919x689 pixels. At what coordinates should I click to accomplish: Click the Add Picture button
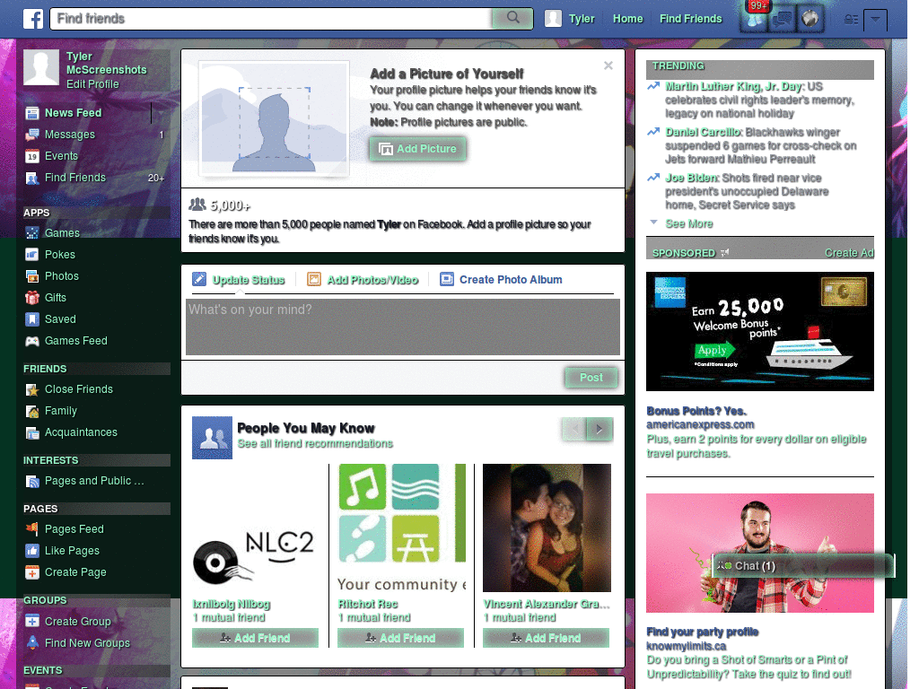click(x=418, y=149)
